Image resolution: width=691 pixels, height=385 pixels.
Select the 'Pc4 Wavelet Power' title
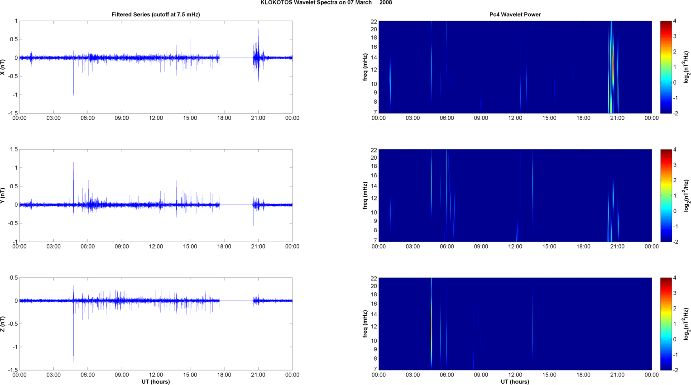pyautogui.click(x=515, y=14)
